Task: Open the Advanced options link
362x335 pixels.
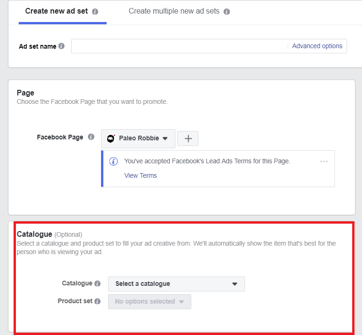Action: click(x=317, y=46)
